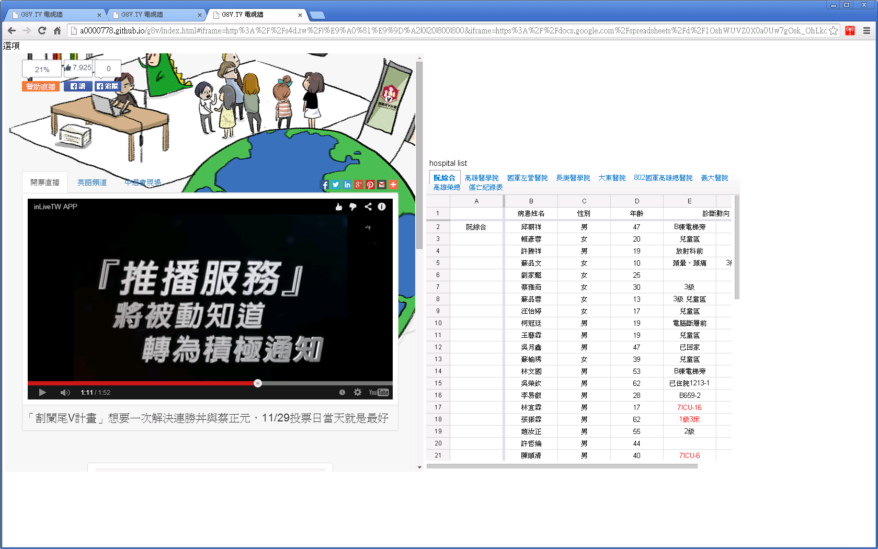Dislike the video with thumbs-down icon
Image resolution: width=878 pixels, height=549 pixels.
[x=353, y=207]
